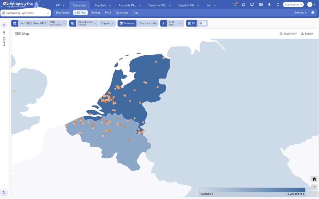
Task: Reset map view with home icon
Action: click(x=314, y=179)
